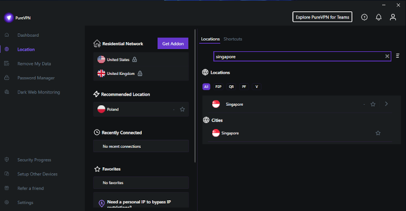Favorite Singapore country with the star
Viewport: 406px width, 211px height.
(x=373, y=104)
